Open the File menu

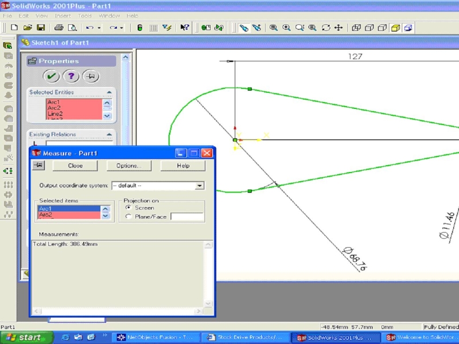click(x=7, y=16)
